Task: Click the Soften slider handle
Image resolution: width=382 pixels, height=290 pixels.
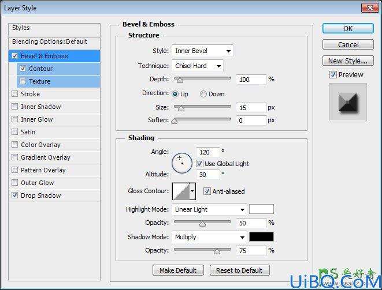Action: (174, 121)
